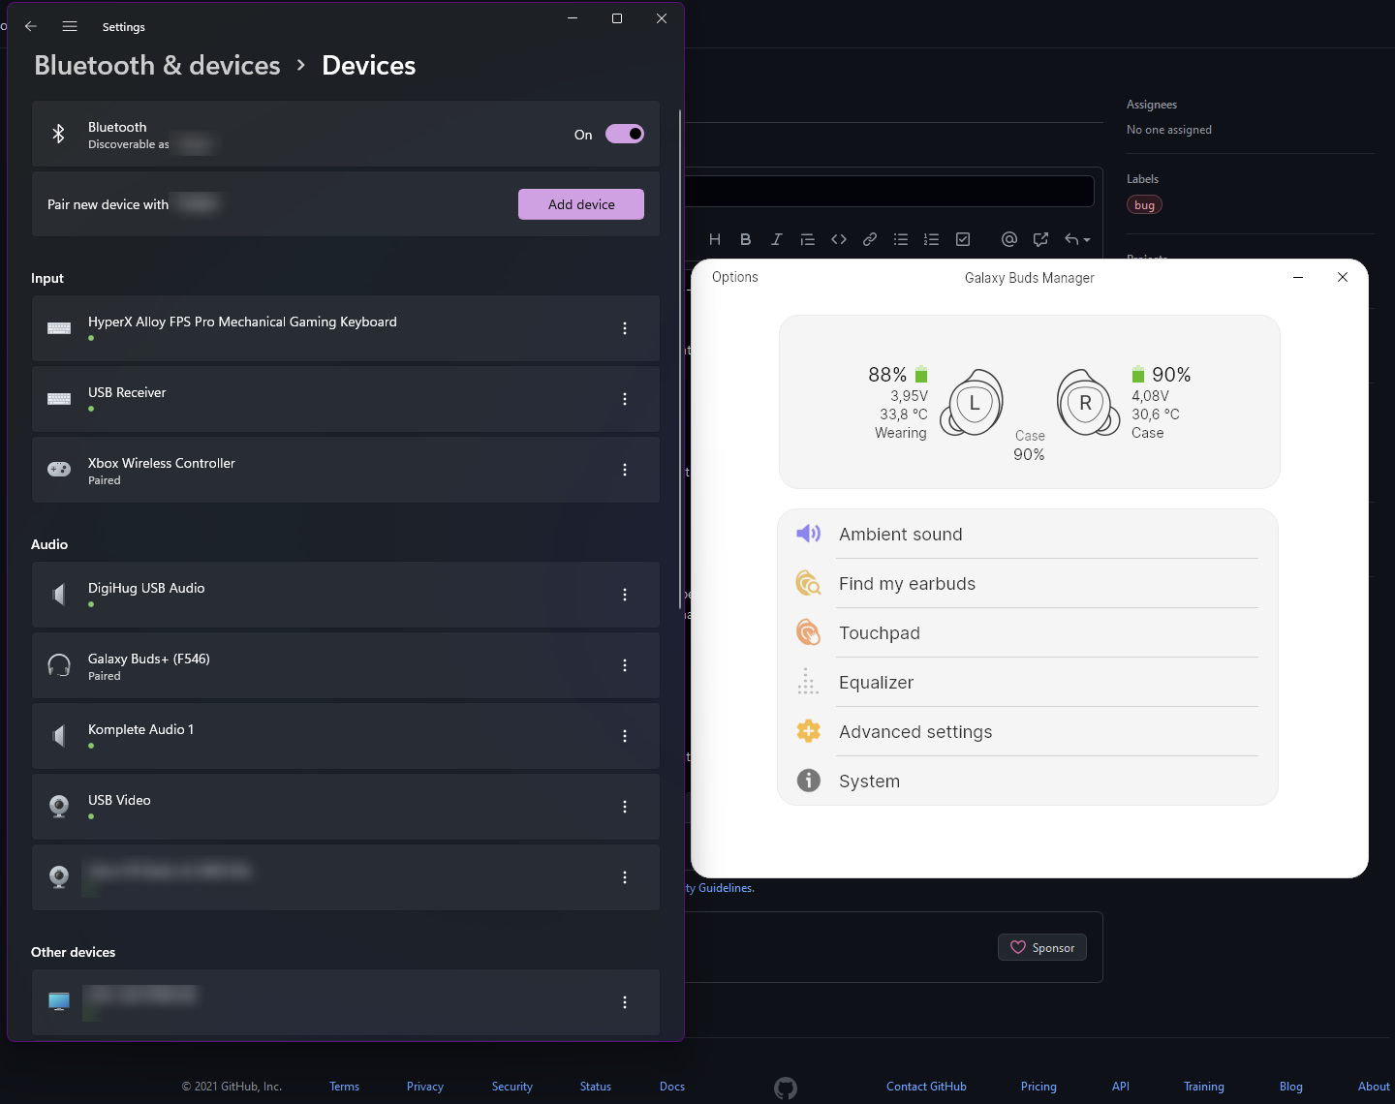
Task: Open the Pricing footer link
Action: pos(1038,1087)
